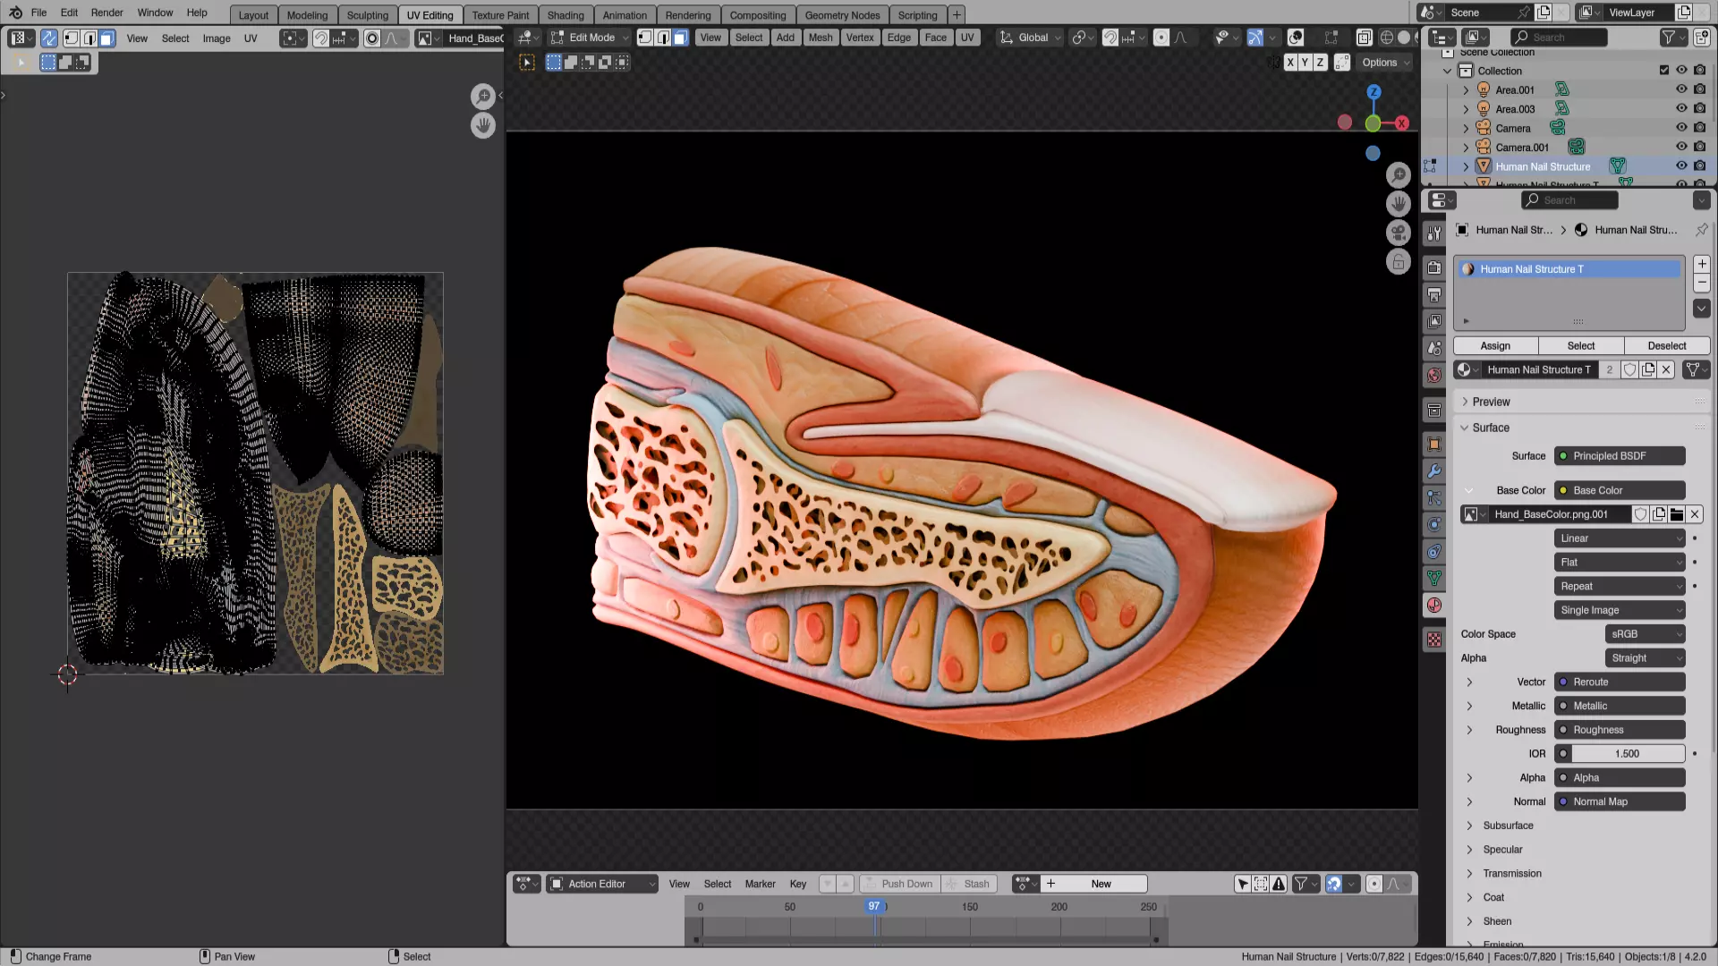Open the Render menu

click(x=106, y=13)
